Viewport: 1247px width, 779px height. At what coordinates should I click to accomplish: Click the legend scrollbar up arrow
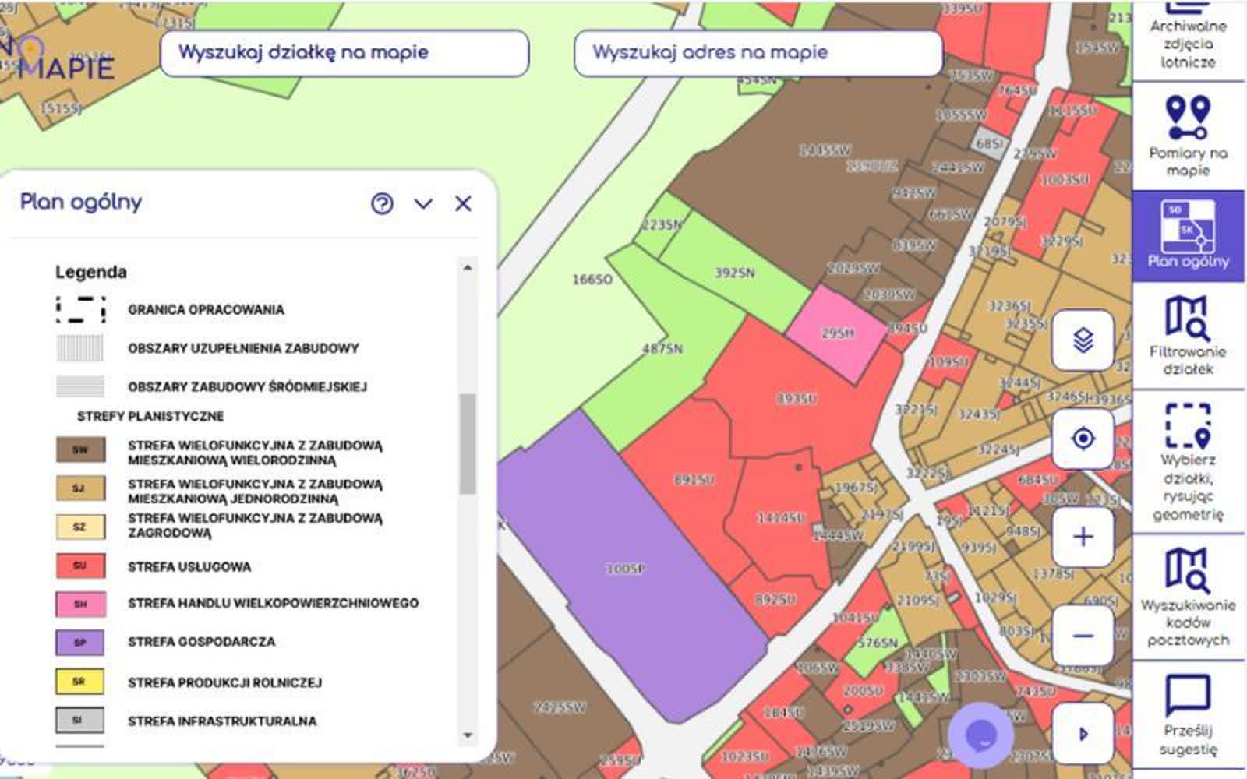[x=468, y=267]
